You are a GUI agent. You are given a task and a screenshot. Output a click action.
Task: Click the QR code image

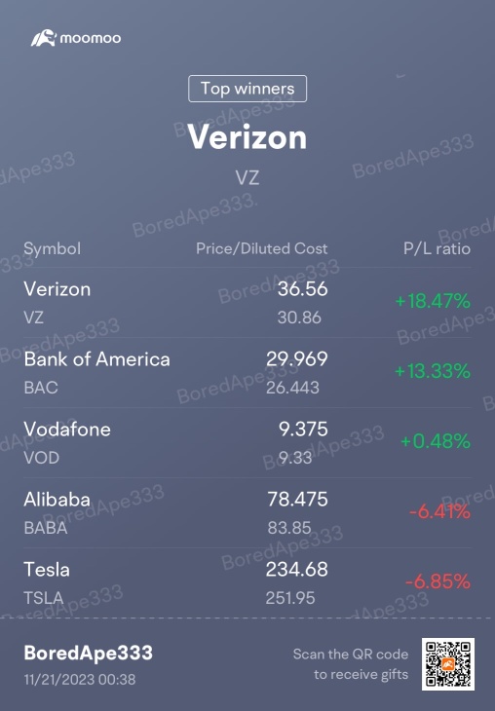click(448, 664)
